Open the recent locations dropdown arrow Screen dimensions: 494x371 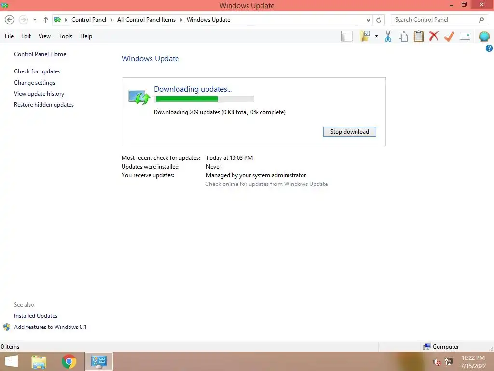[35, 20]
